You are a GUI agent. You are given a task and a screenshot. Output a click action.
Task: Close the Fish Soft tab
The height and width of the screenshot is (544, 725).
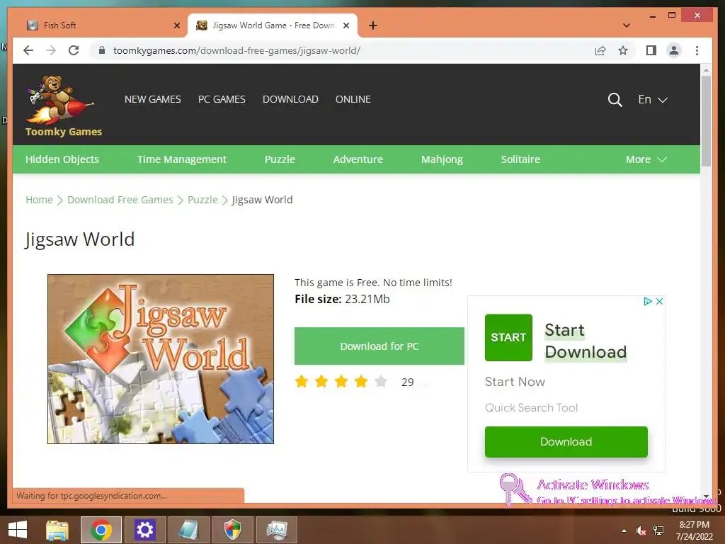coord(176,25)
